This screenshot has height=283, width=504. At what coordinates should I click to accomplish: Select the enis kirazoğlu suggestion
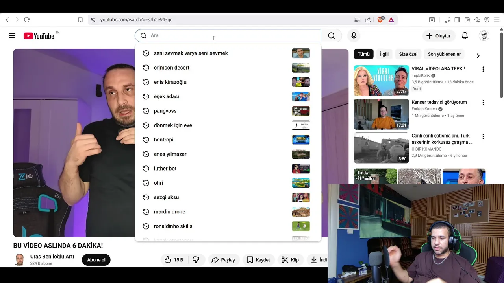click(228, 82)
